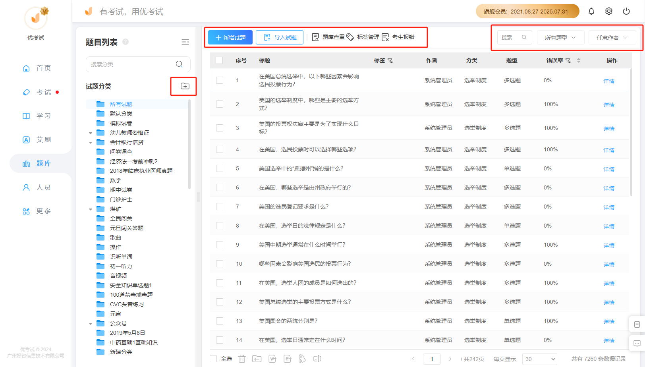Open 题库查重 duplicate check tool

(328, 37)
